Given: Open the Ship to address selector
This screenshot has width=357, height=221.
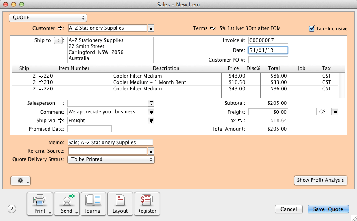Looking at the screenshot, I should point(58,40).
